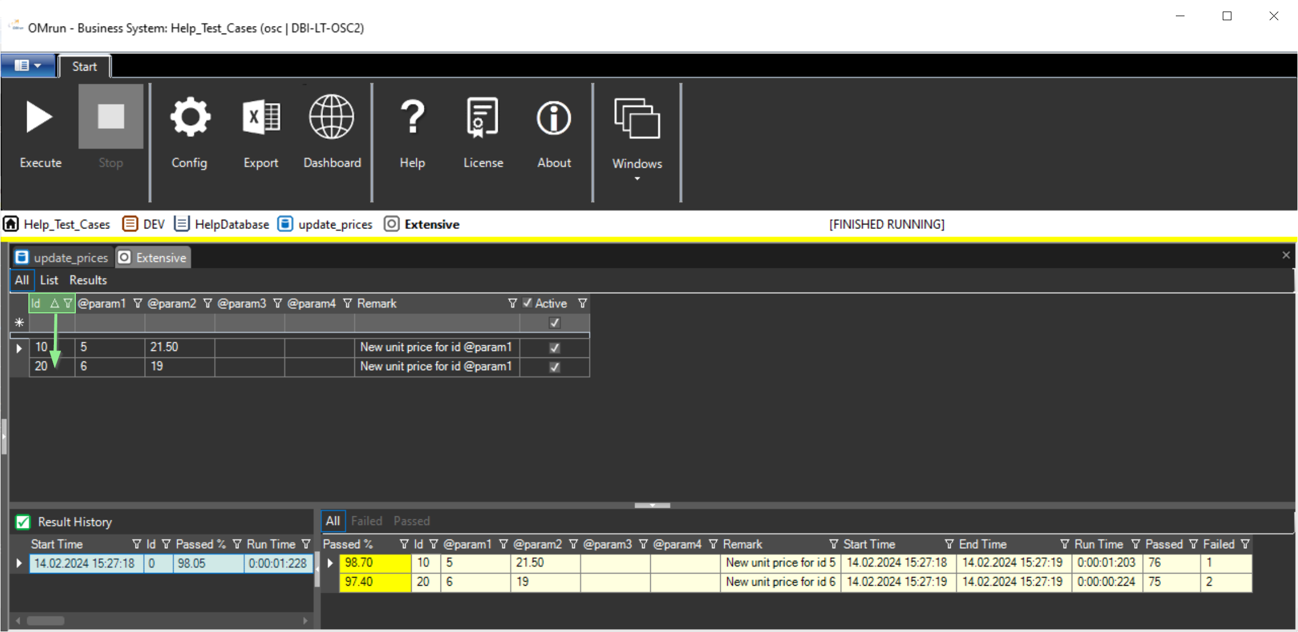Open the application menu dropdown
1298x632 pixels.
click(x=28, y=65)
